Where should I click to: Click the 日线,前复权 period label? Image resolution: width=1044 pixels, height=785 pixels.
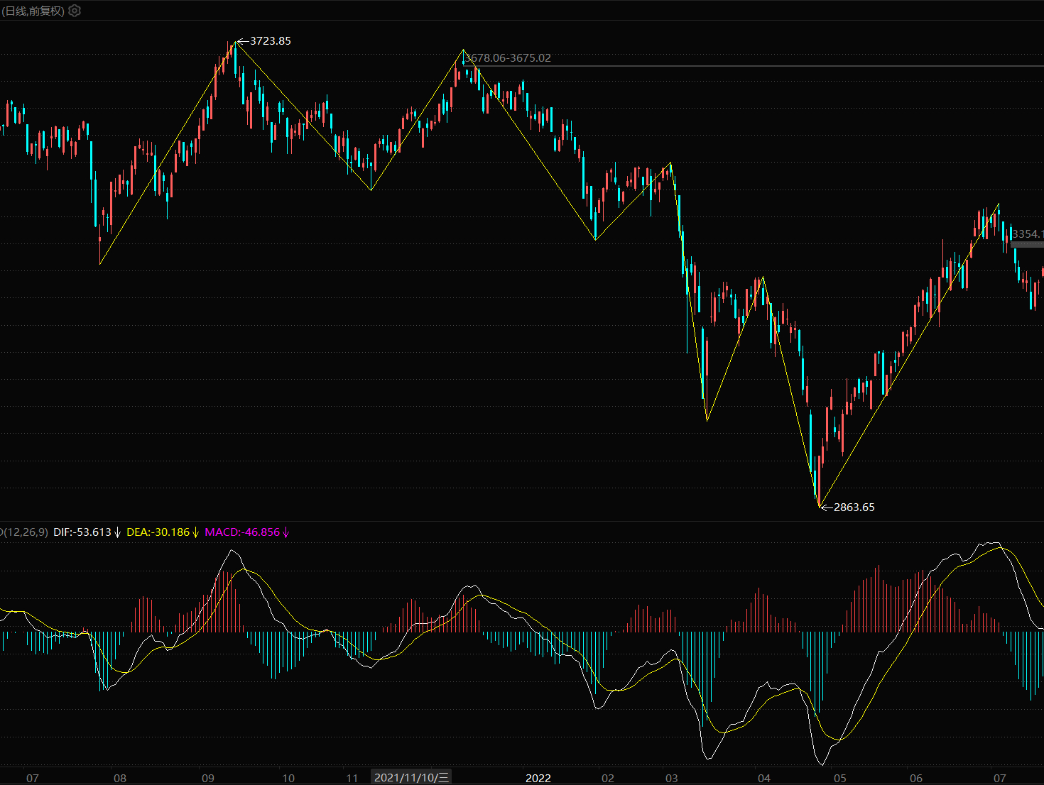33,11
